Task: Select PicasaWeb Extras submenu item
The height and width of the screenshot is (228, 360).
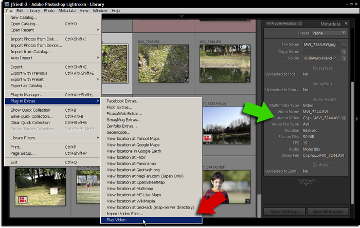Action: click(x=151, y=114)
